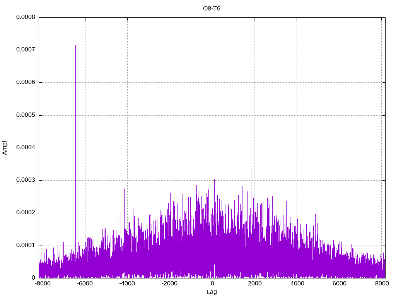Select the 2000 x-axis tick label

pyautogui.click(x=254, y=283)
